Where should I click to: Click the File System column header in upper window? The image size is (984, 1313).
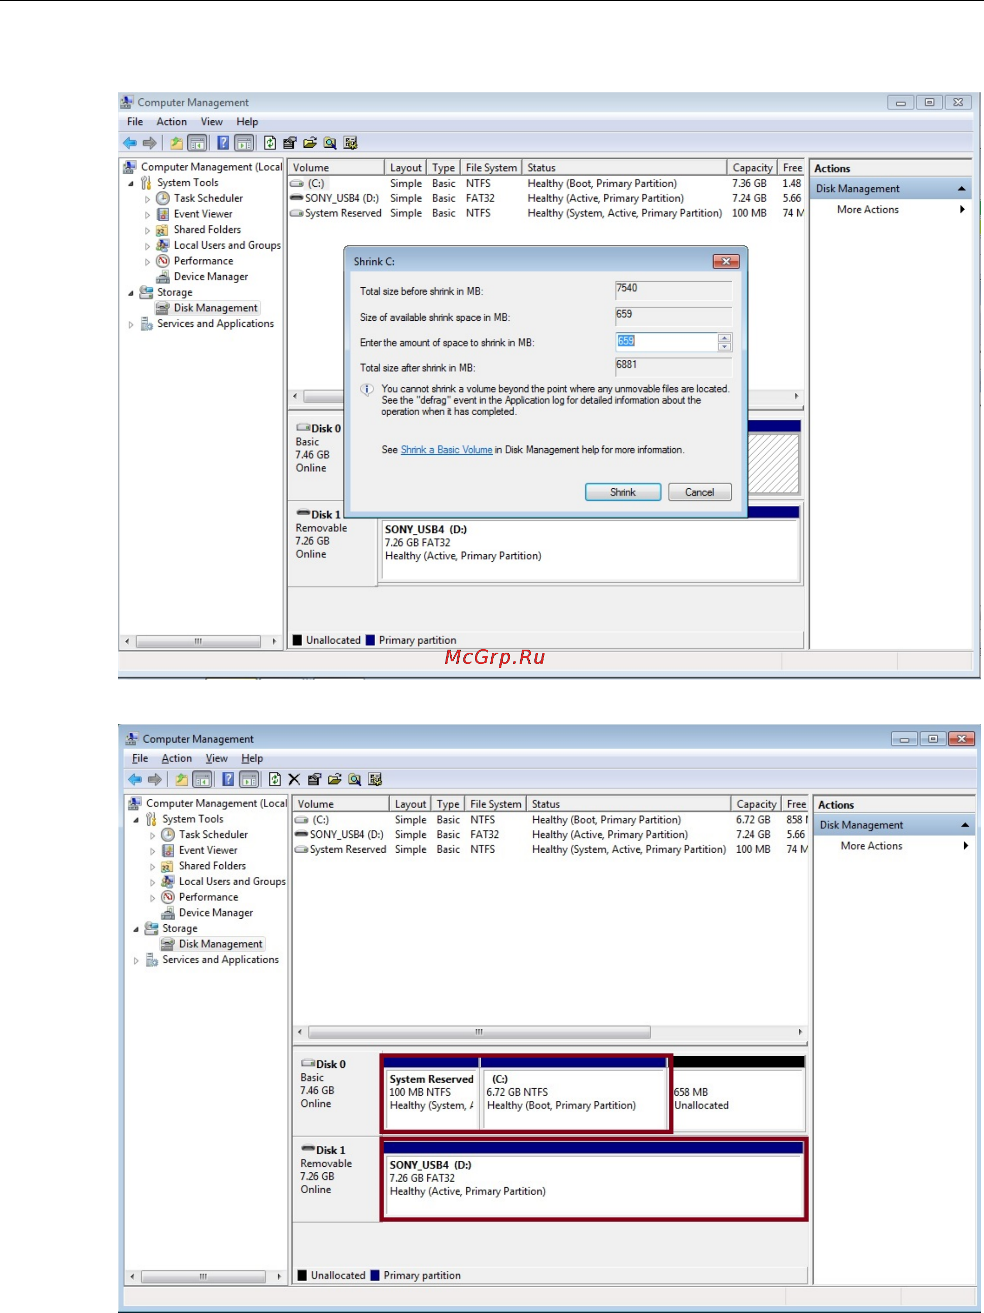point(491,168)
